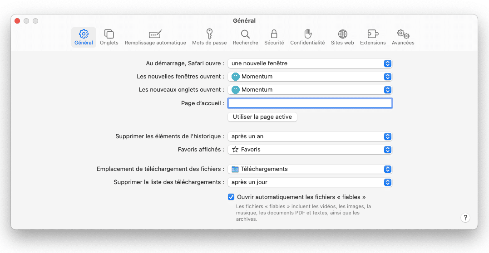Open the Les nouveaux onglets ouvrent dropdown
This screenshot has width=489, height=253.
click(310, 90)
